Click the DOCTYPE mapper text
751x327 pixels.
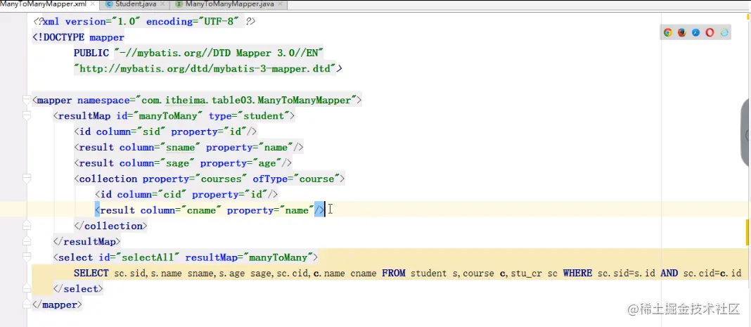[79, 37]
